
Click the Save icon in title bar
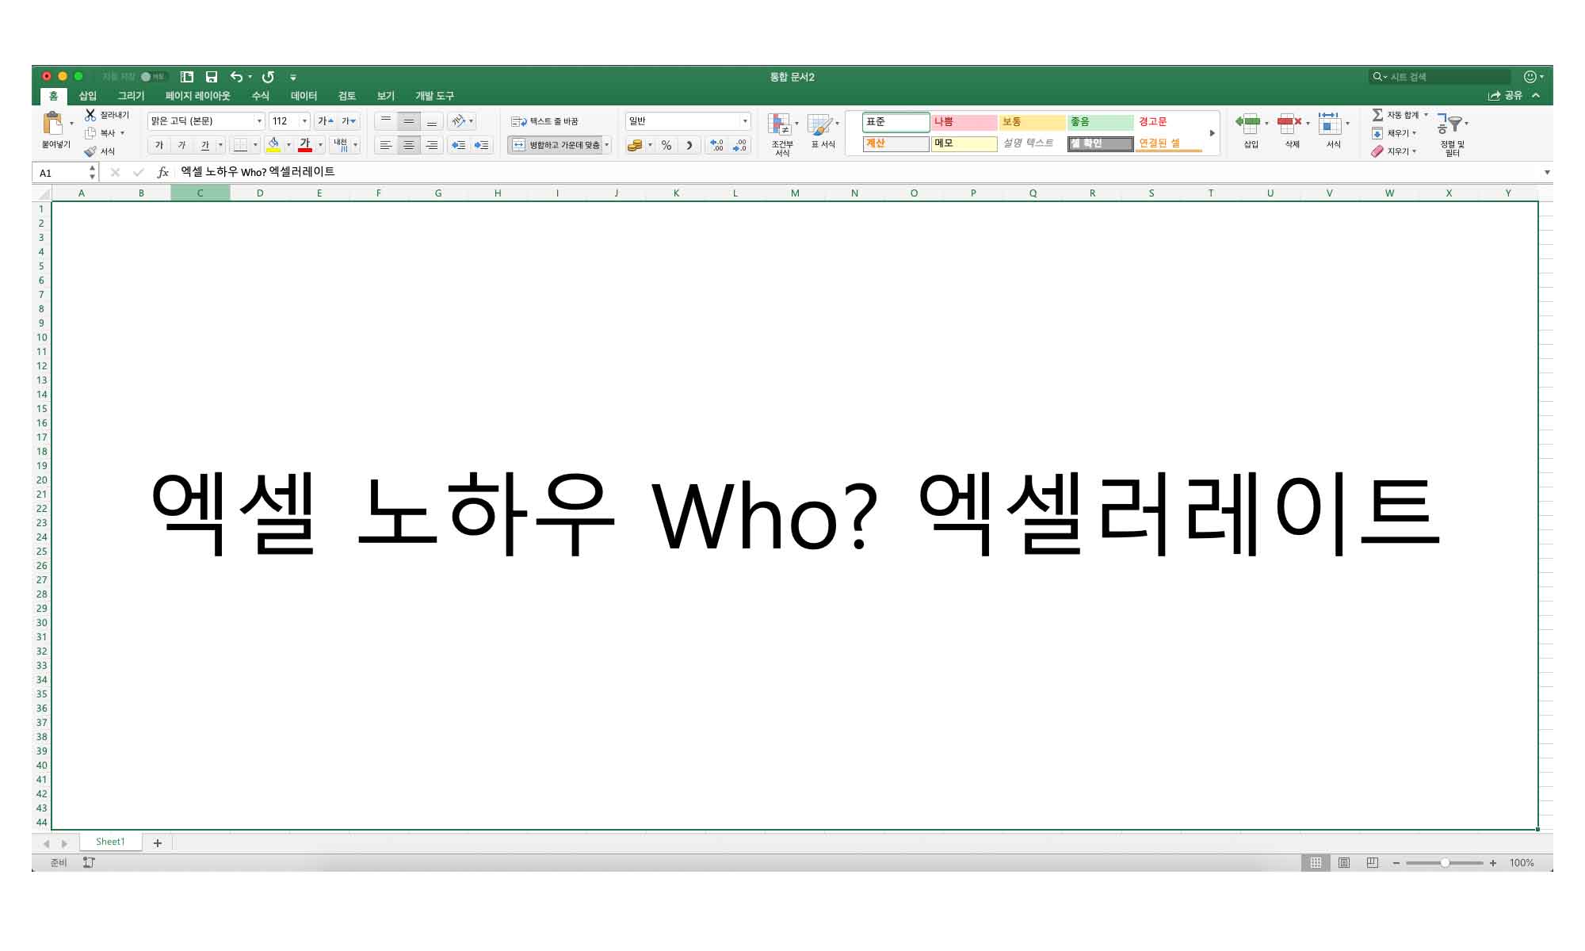pos(212,77)
